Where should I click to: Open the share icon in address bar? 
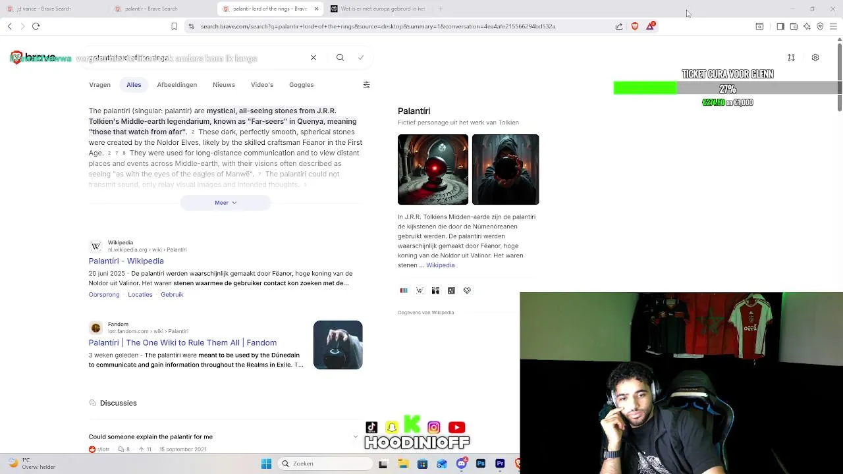tap(619, 26)
